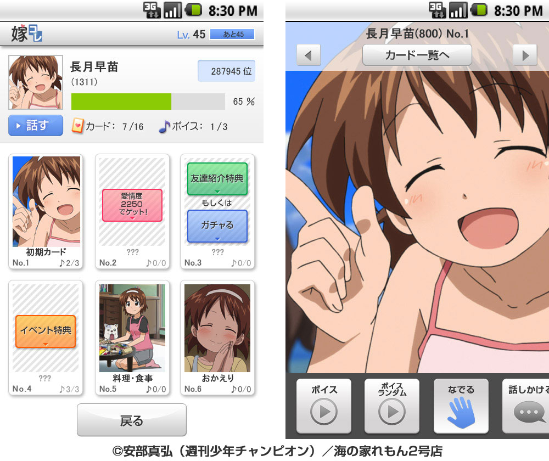The height and width of the screenshot is (461, 549).
Task: Tap the 3G network icon in right screen status bar
Action: (x=438, y=10)
